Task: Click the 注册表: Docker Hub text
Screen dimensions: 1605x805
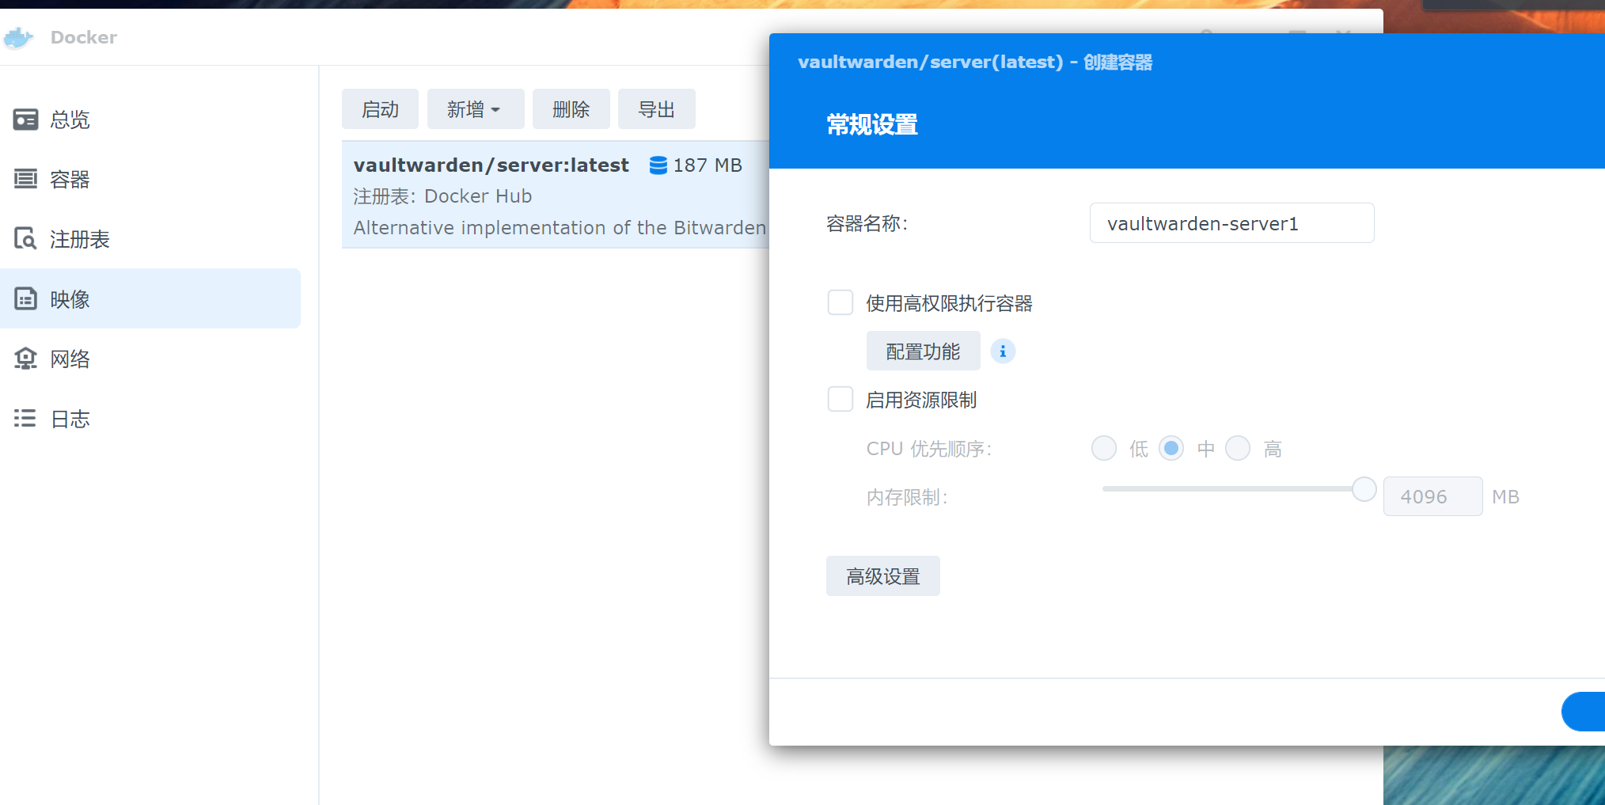Action: [x=442, y=196]
